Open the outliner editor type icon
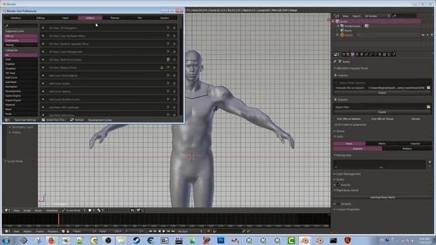This screenshot has height=245, width=436. [x=337, y=16]
